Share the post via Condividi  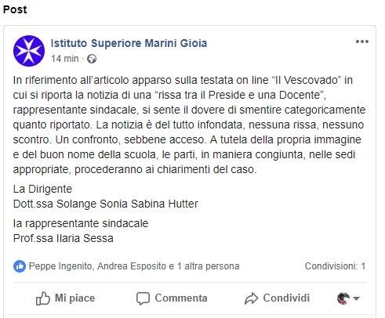point(277,298)
